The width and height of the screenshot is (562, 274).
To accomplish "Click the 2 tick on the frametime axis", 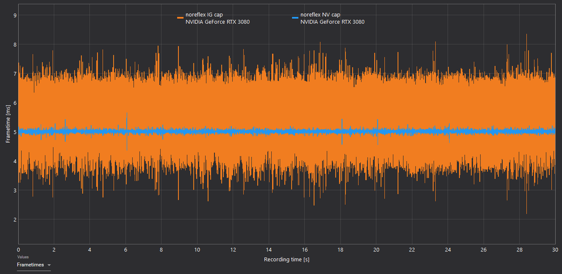I will pyautogui.click(x=15, y=219).
